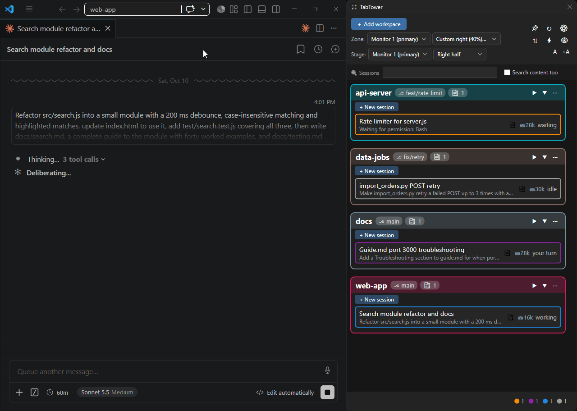Toggle bottom panel in title bar
577x411 pixels.
[x=262, y=9]
